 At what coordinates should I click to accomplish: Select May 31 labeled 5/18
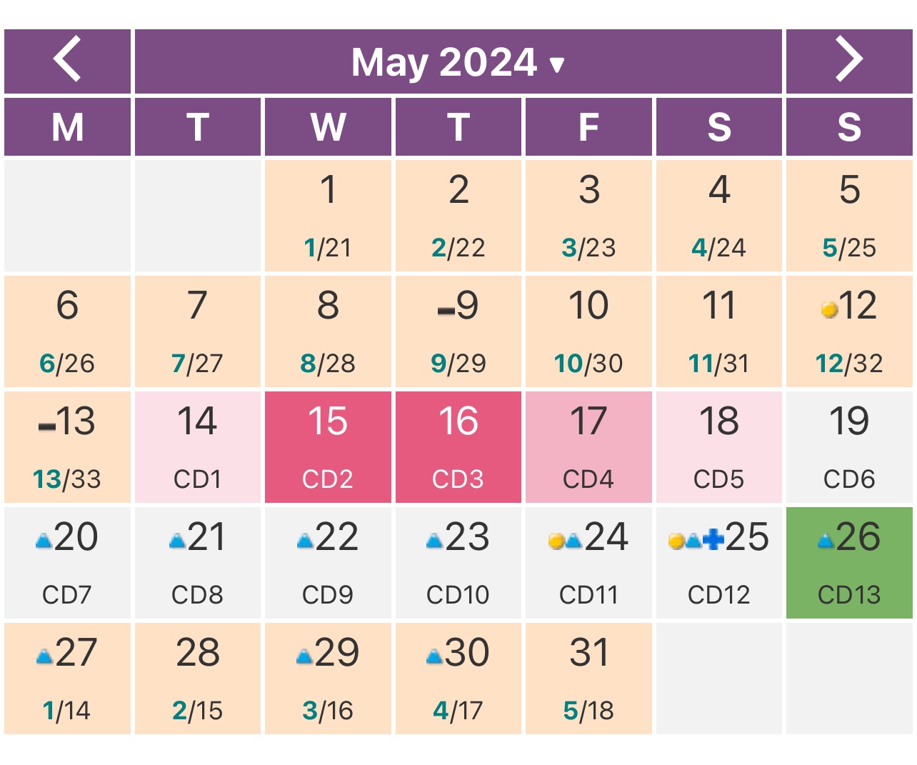pos(588,678)
